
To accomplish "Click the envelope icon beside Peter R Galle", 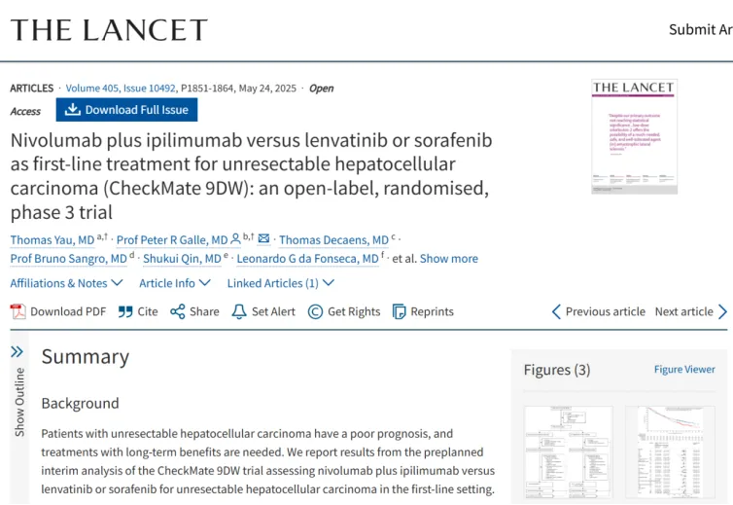I will (x=263, y=238).
